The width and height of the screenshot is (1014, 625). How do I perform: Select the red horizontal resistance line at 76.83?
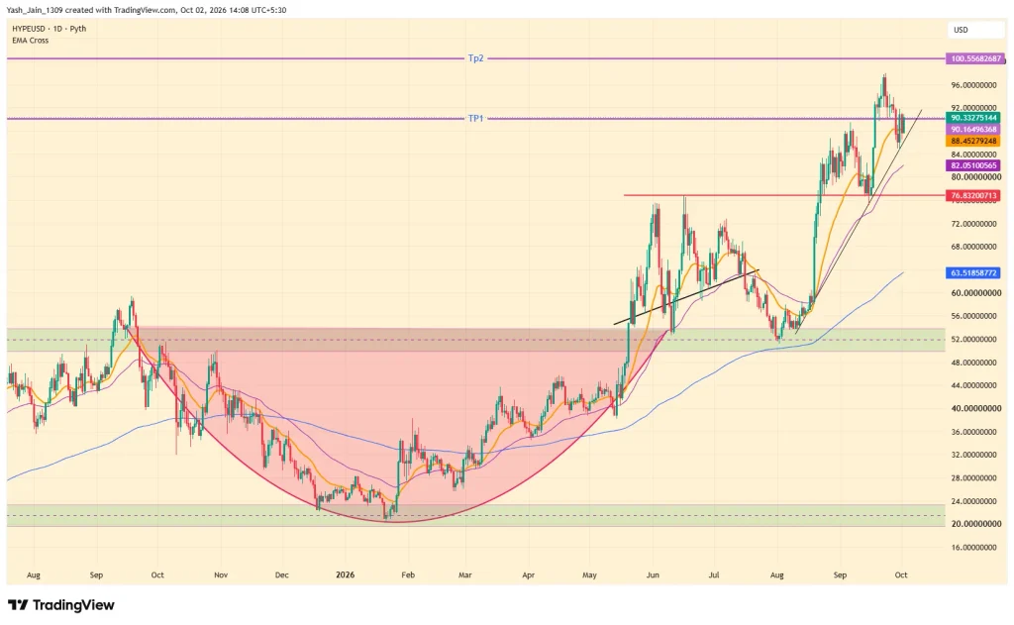click(x=784, y=195)
